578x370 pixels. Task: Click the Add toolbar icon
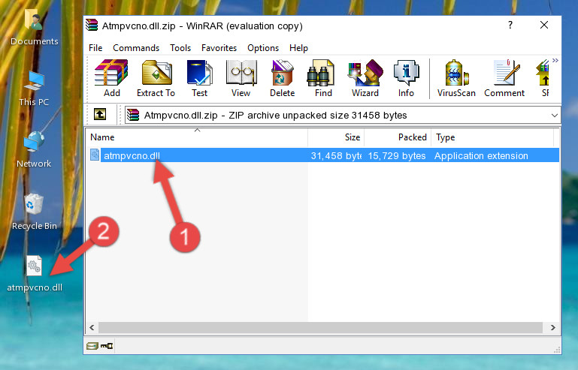point(111,78)
